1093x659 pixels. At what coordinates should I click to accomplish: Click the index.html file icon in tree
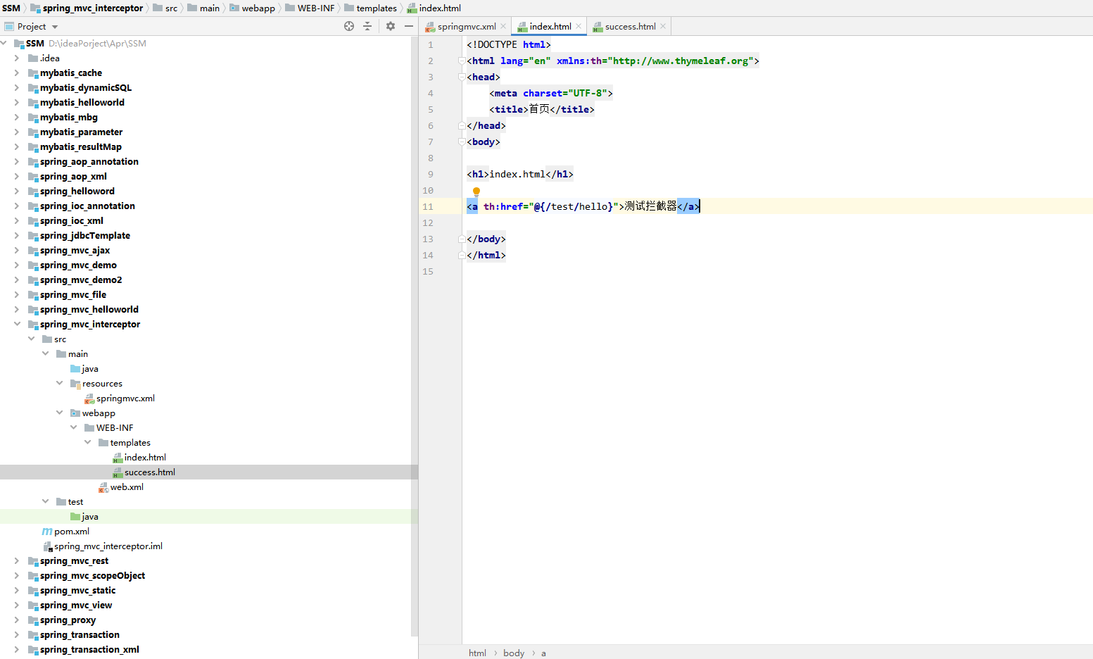click(118, 458)
